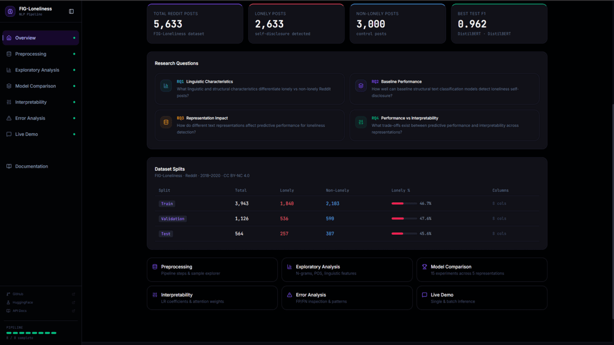Click the GitHub branch icon in sidebar footer
Image resolution: width=614 pixels, height=345 pixels.
[x=8, y=294]
